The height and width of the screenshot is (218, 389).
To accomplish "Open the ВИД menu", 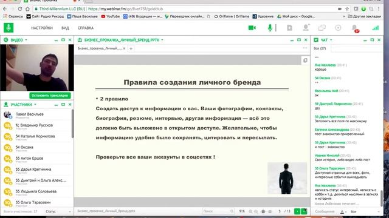I will tap(65, 28).
